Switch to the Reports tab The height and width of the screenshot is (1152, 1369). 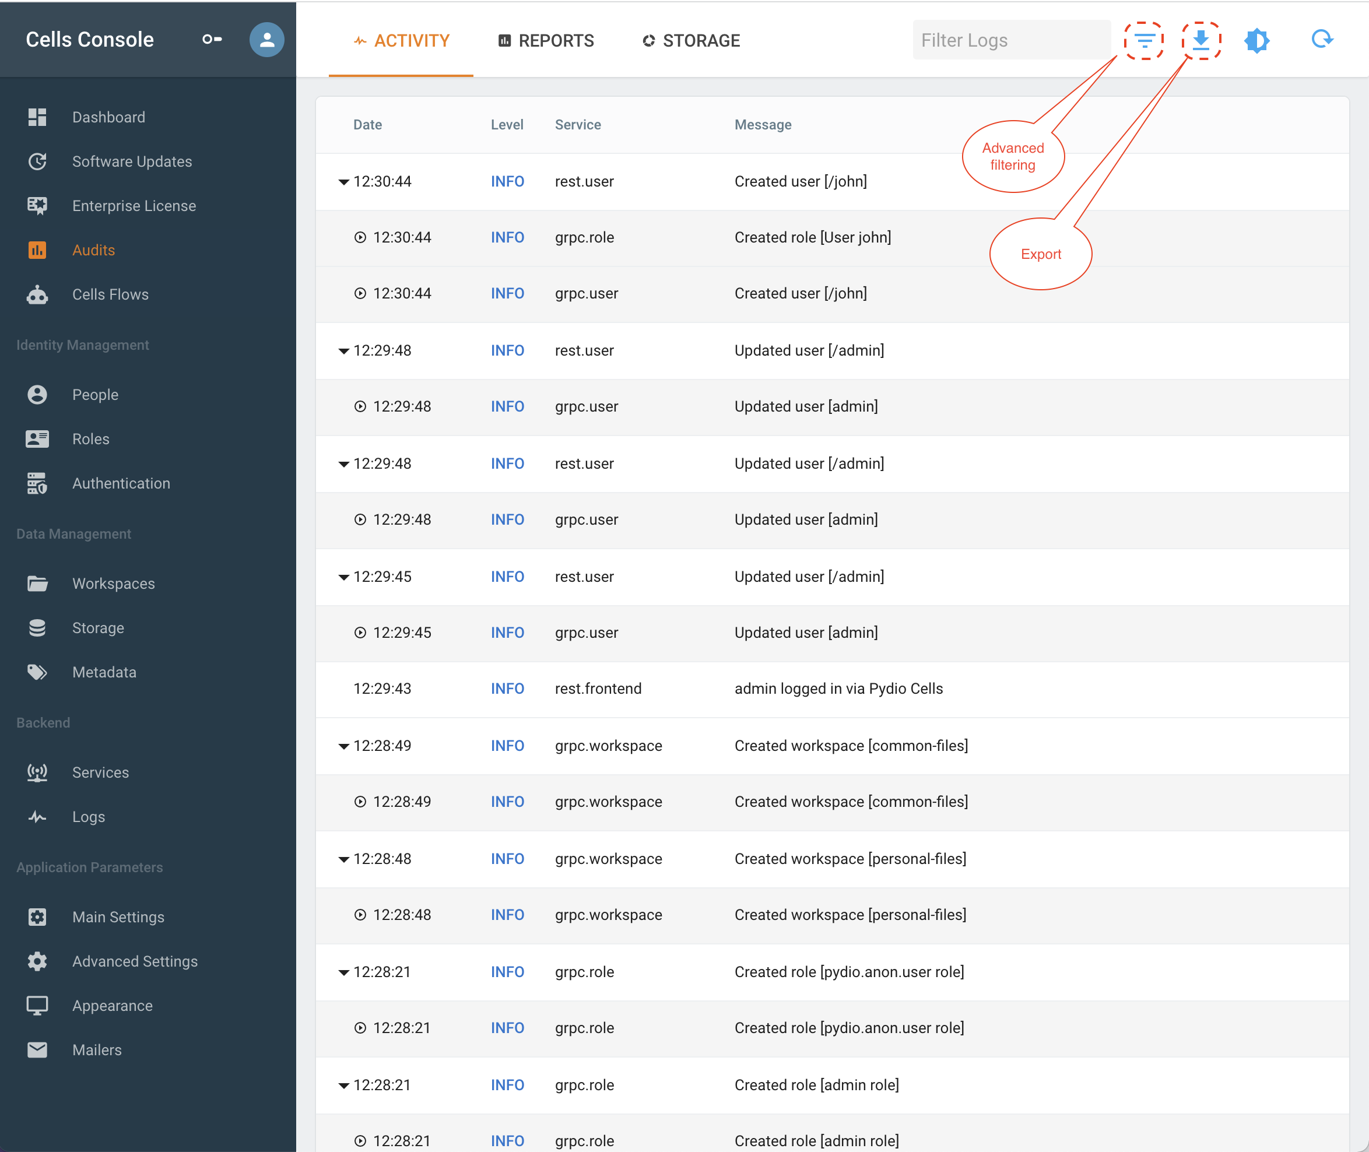pos(546,40)
